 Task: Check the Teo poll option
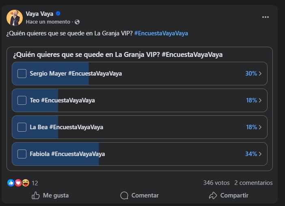22,100
